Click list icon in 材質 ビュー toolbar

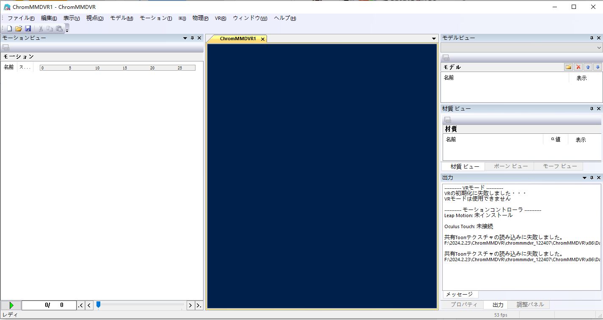(x=448, y=120)
